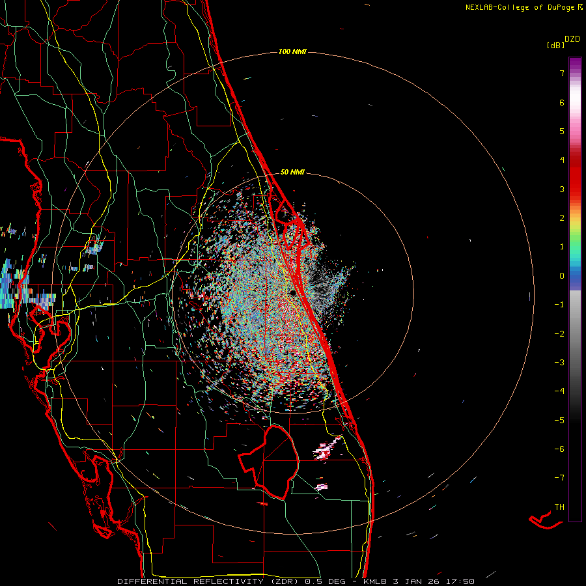This screenshot has height=586, width=586.
Task: Click the -3 value on the color scale
Action: pos(559,363)
